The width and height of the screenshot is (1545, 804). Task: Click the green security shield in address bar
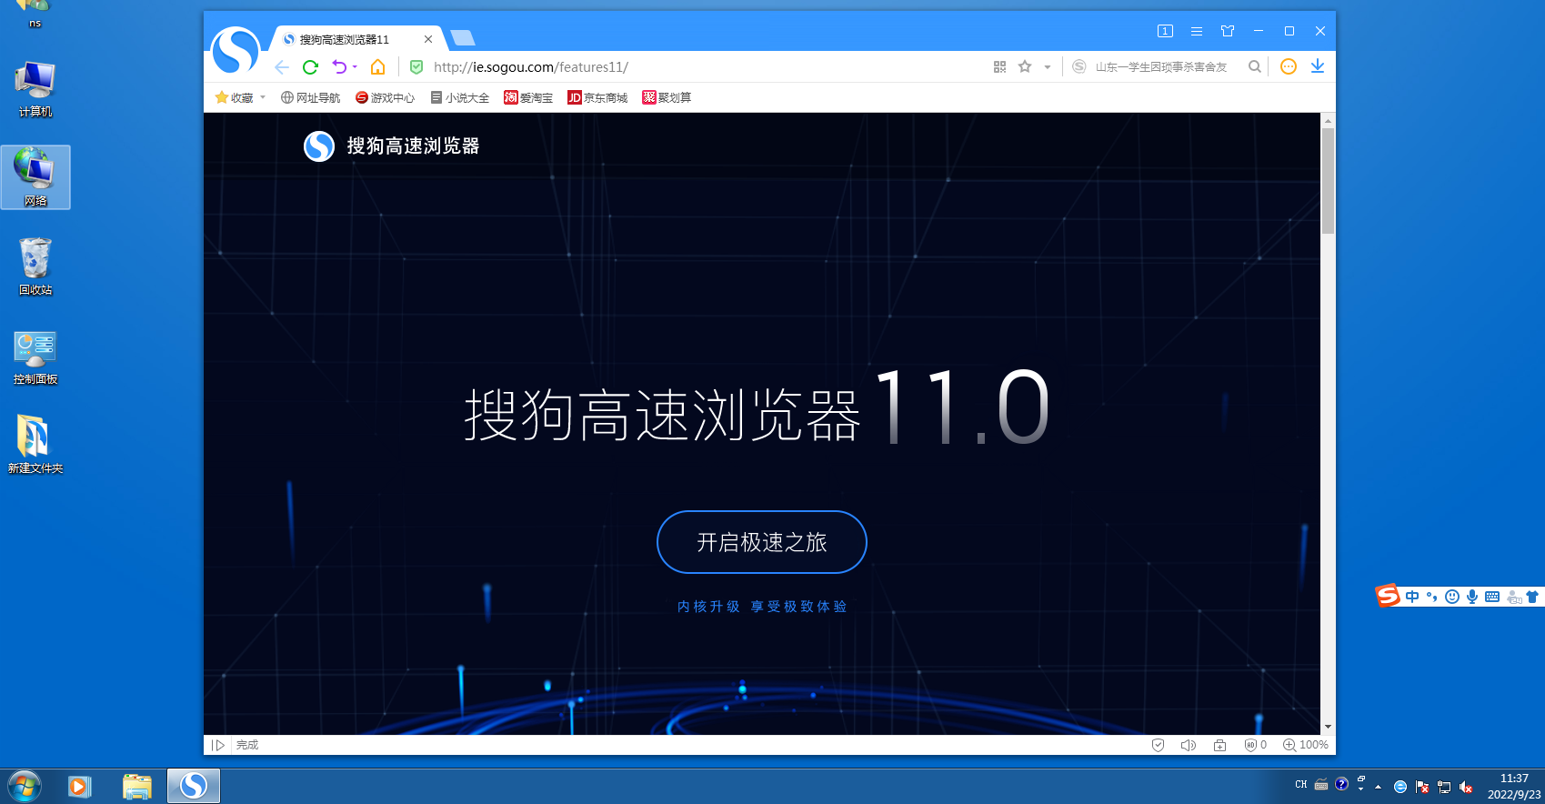[x=416, y=66]
